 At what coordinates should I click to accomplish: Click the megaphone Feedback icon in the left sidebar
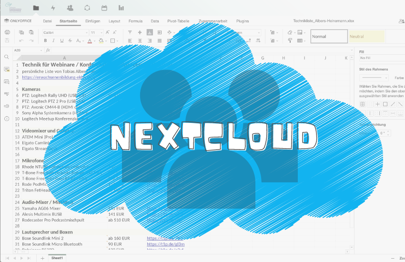coord(7,106)
